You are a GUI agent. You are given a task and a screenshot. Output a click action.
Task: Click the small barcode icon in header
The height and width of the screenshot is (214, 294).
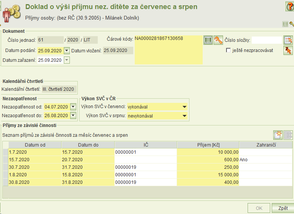pos(285,24)
